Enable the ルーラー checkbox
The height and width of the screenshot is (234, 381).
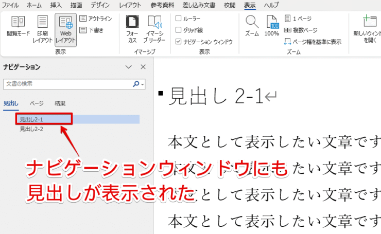(x=178, y=18)
